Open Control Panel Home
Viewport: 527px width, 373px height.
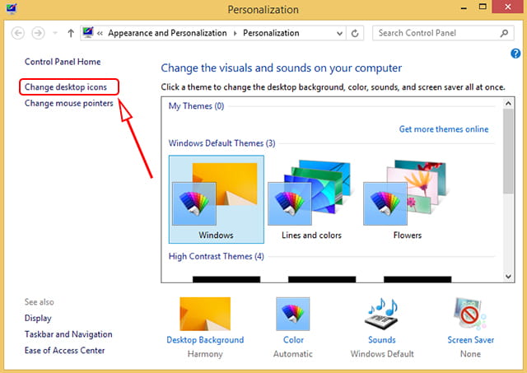click(63, 62)
